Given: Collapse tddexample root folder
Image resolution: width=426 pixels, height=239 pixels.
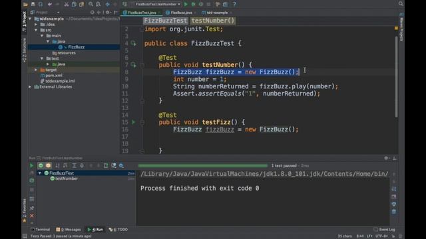Looking at the screenshot, I should (x=30, y=19).
